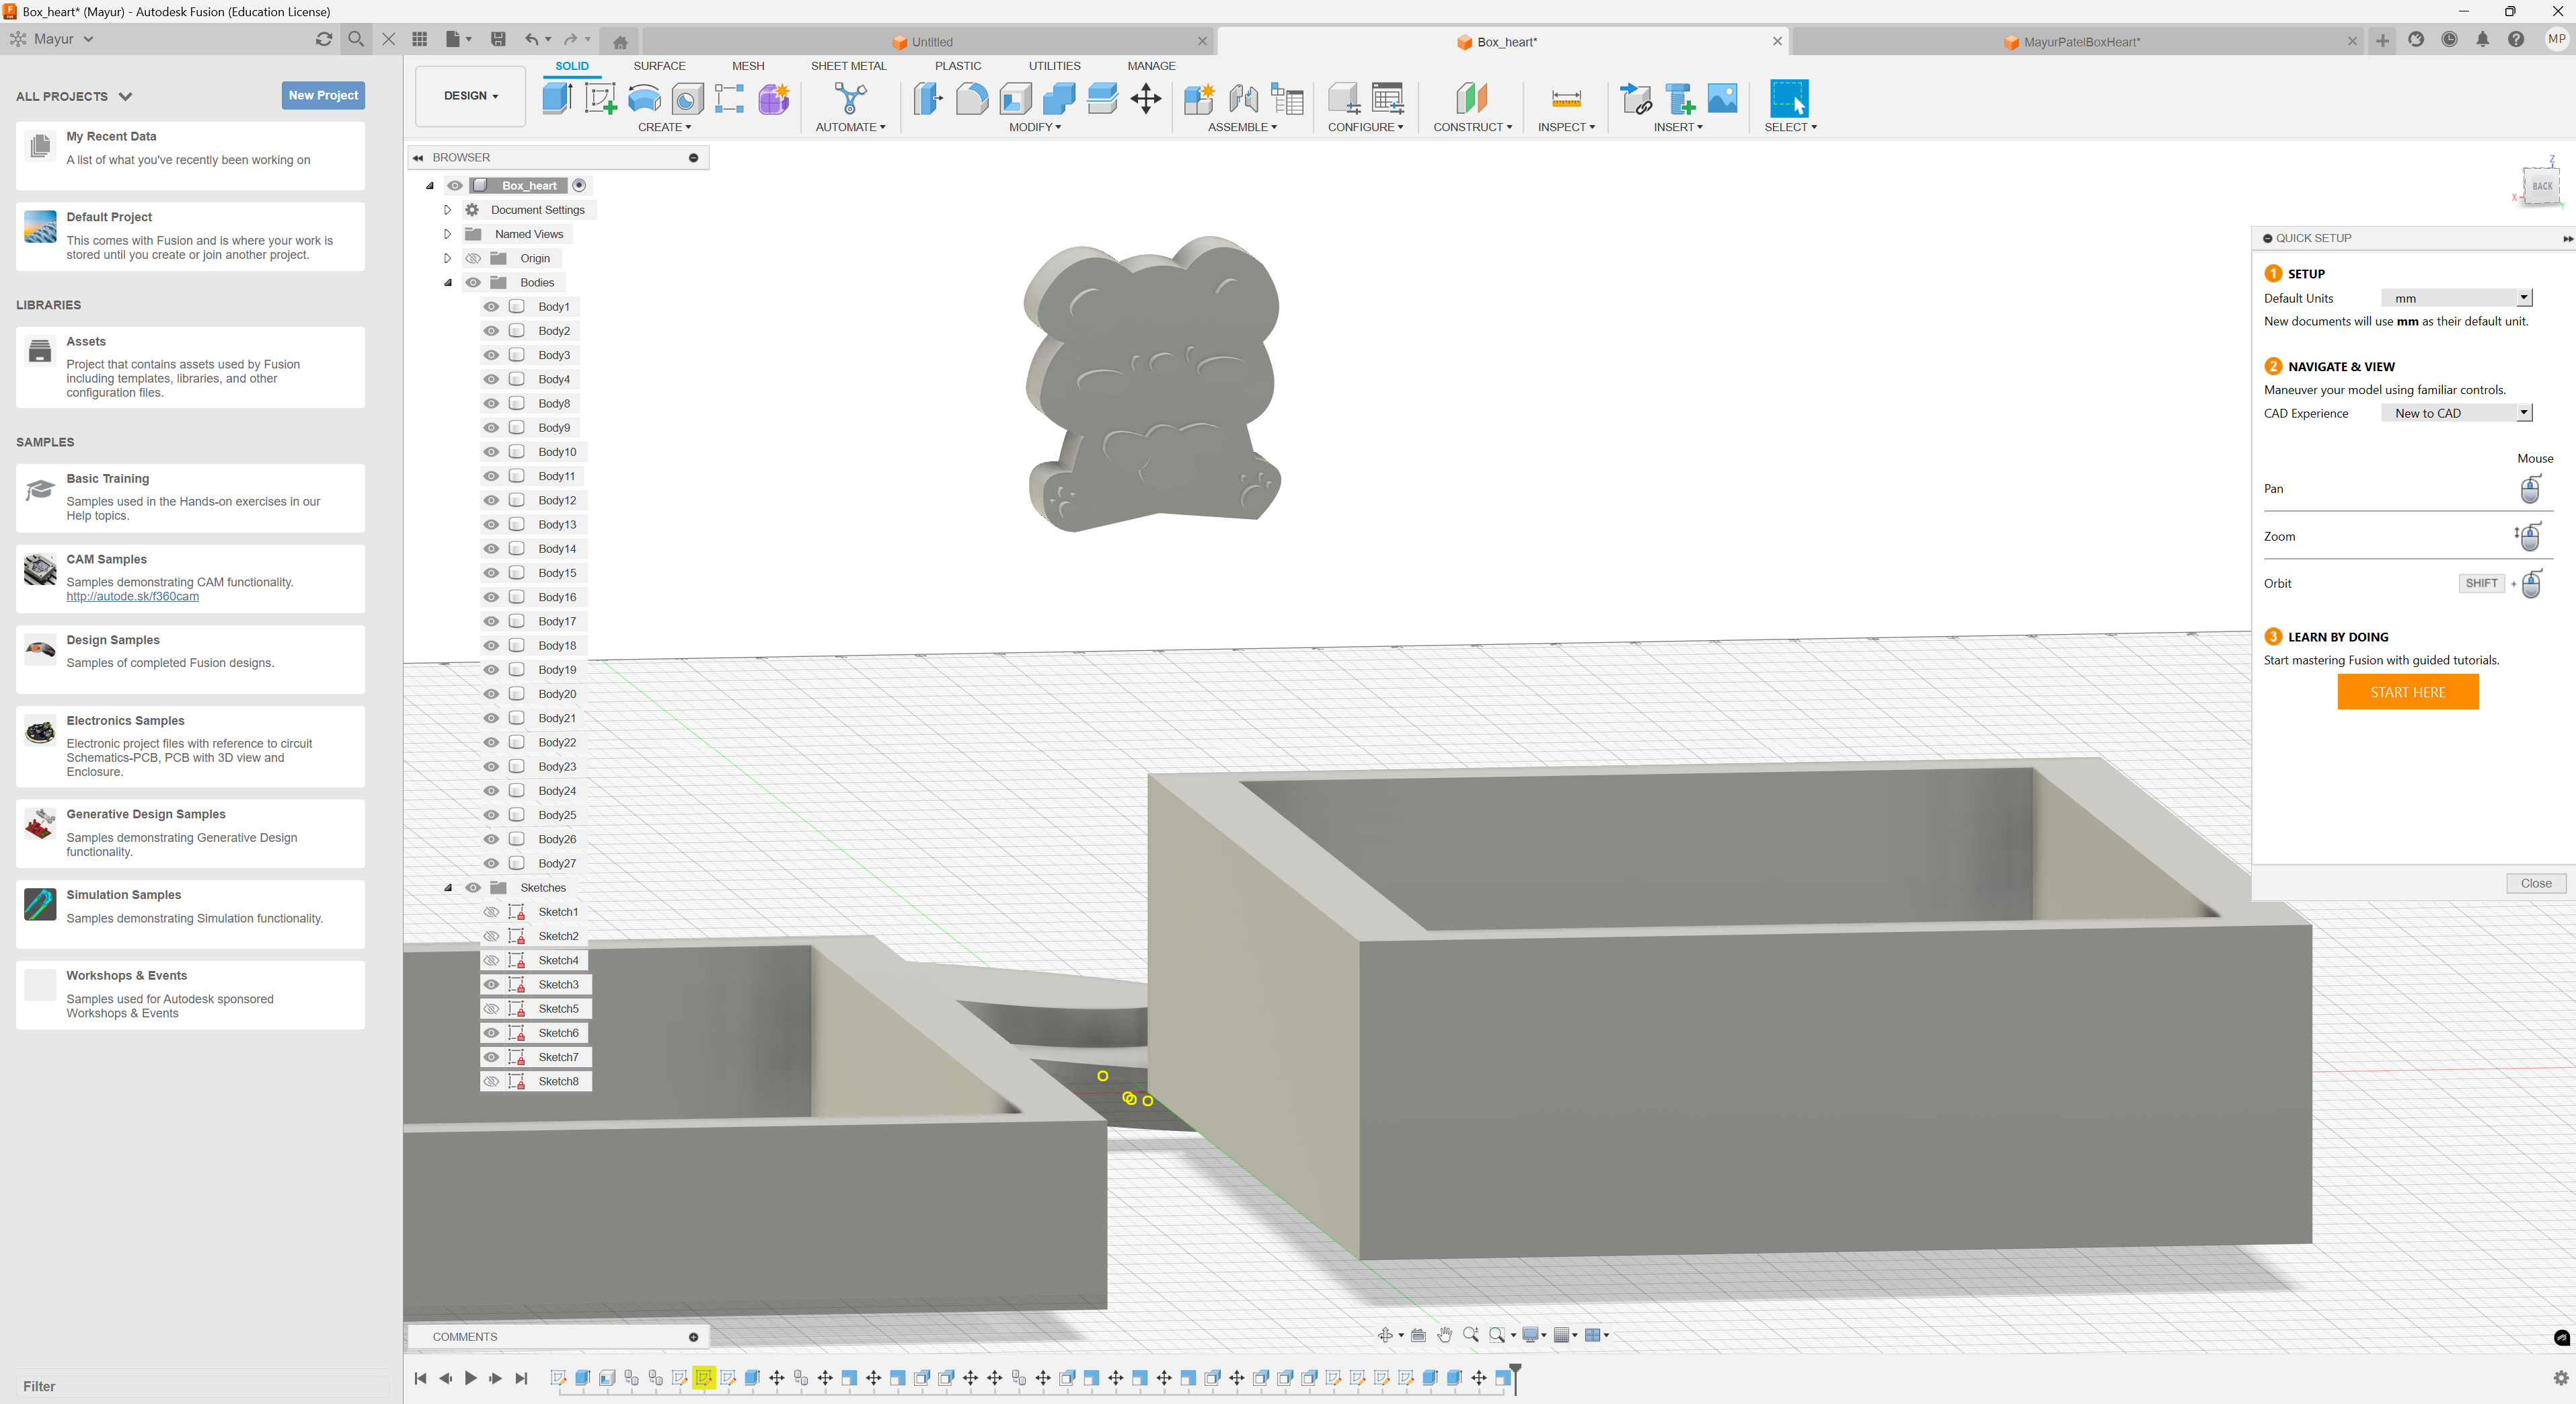The width and height of the screenshot is (2576, 1404).
Task: Switch to the SURFACE tab
Action: pos(659,66)
